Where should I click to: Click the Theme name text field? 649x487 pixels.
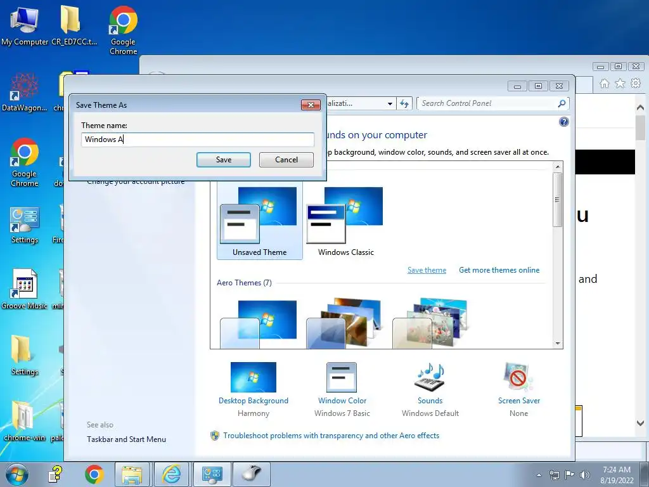click(x=198, y=140)
